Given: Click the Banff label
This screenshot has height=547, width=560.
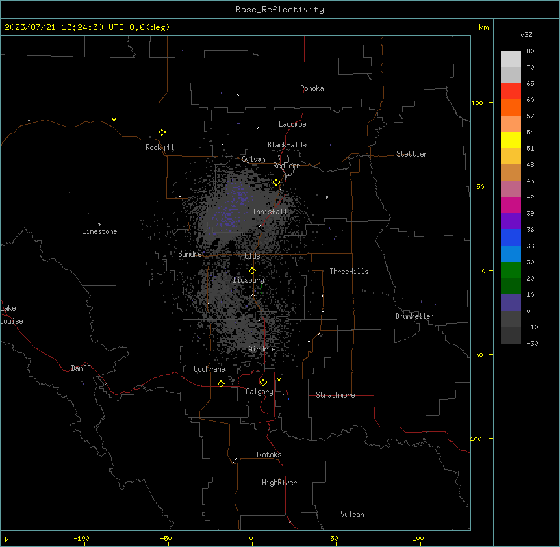Looking at the screenshot, I should tap(81, 368).
